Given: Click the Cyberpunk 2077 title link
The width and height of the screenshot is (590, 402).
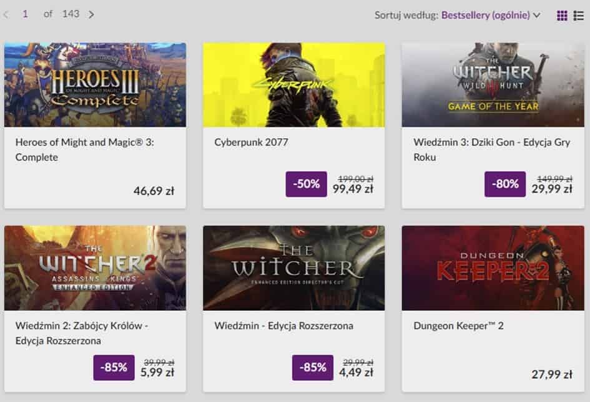Looking at the screenshot, I should tap(251, 143).
